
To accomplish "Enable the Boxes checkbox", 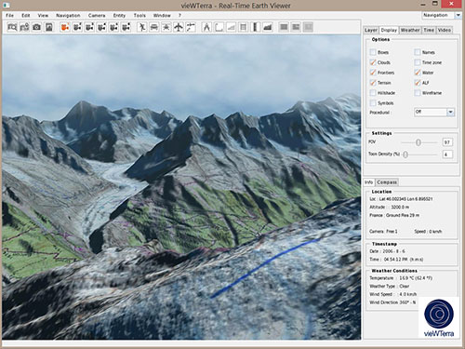I will 373,52.
